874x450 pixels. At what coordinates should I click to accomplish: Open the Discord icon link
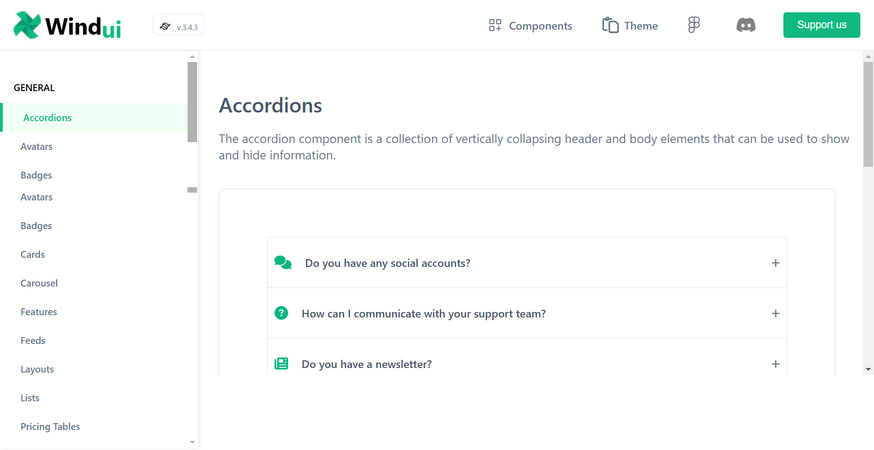(x=746, y=25)
